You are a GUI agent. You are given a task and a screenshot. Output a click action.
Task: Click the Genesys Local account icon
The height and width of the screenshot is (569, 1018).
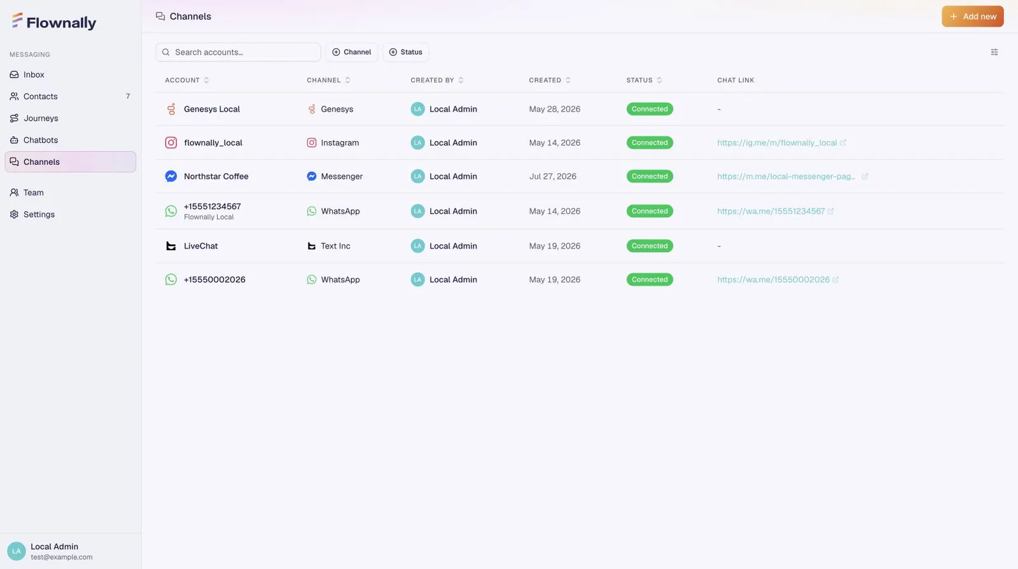point(171,109)
